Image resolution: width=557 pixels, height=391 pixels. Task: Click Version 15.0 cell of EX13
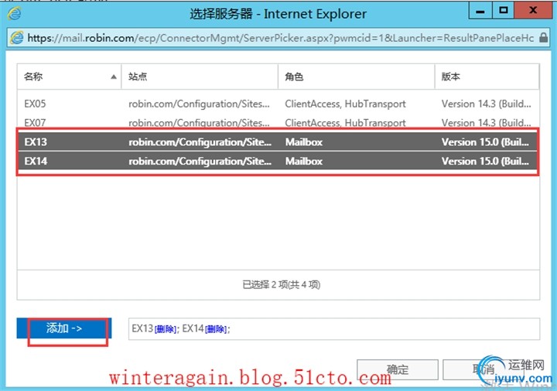[x=485, y=142]
